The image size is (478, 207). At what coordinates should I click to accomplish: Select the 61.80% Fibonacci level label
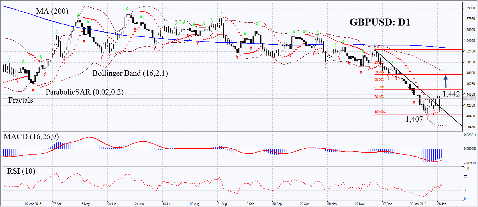tap(379, 87)
